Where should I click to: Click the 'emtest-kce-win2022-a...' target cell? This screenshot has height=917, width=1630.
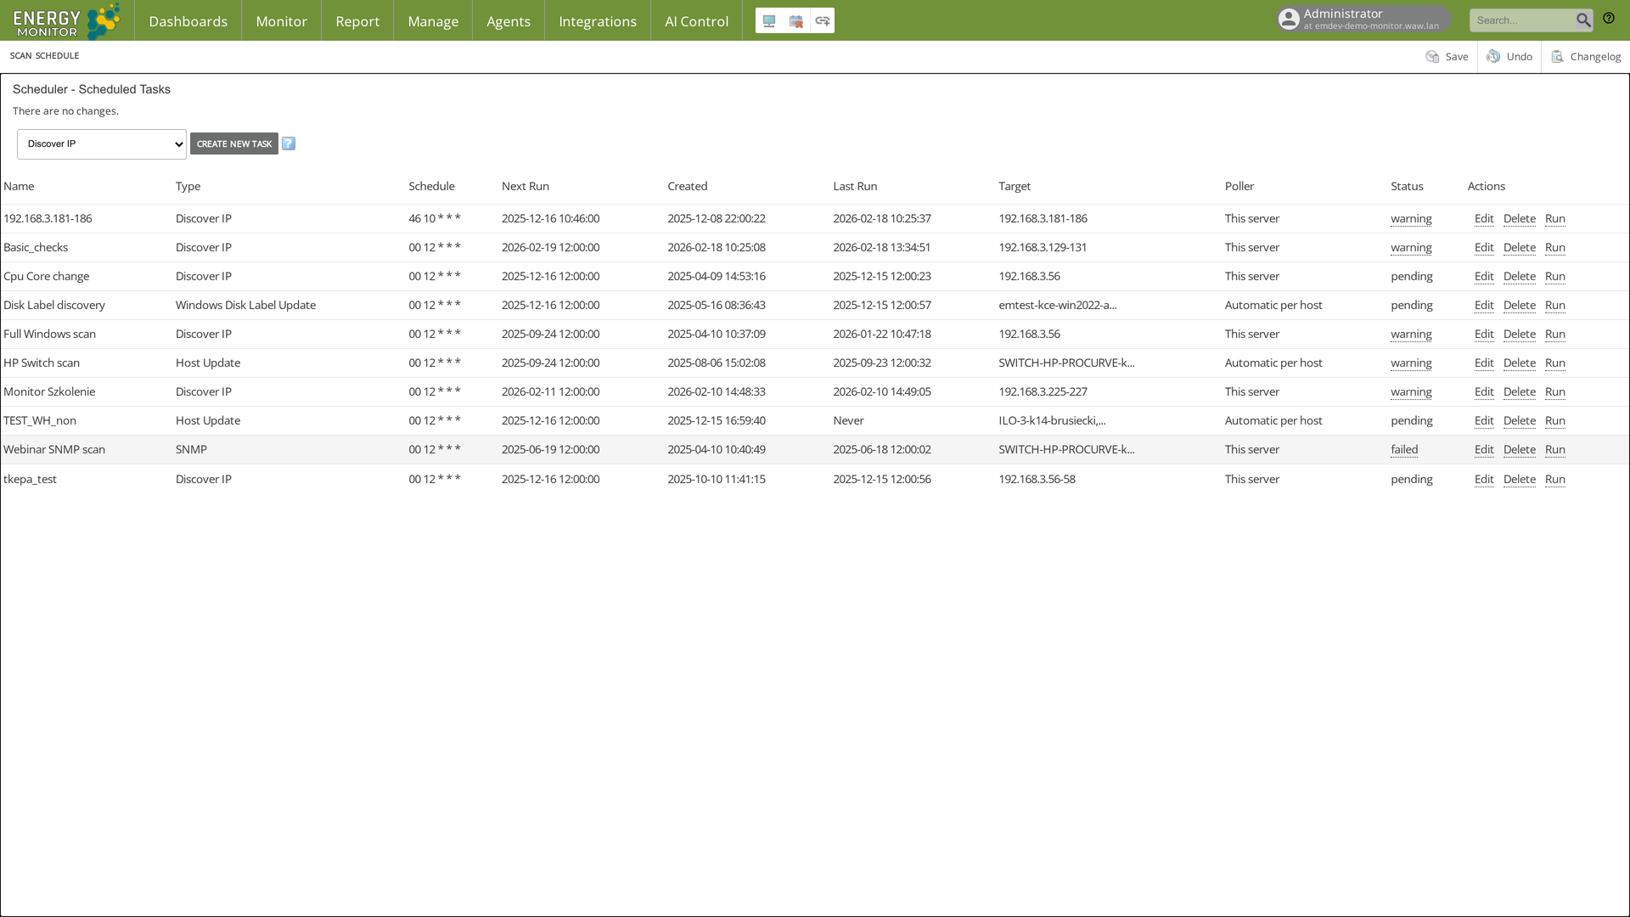click(1058, 306)
